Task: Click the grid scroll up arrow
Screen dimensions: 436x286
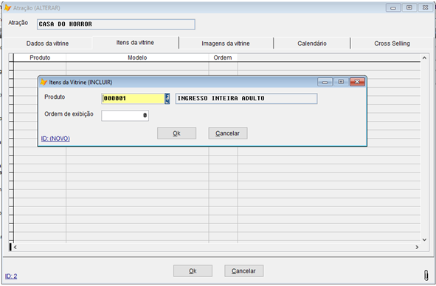Action: (x=424, y=57)
